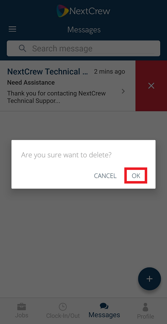Click the NextCrew logo

(x=83, y=11)
